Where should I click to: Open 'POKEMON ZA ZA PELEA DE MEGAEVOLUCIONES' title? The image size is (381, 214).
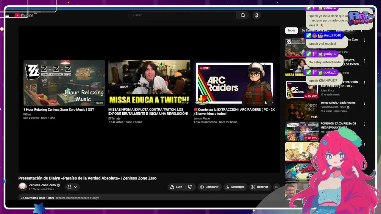[338, 125]
